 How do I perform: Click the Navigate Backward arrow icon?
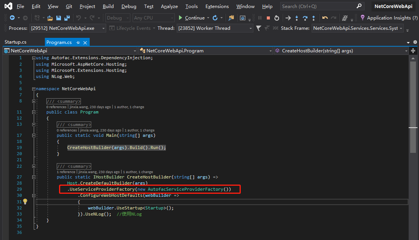point(12,18)
